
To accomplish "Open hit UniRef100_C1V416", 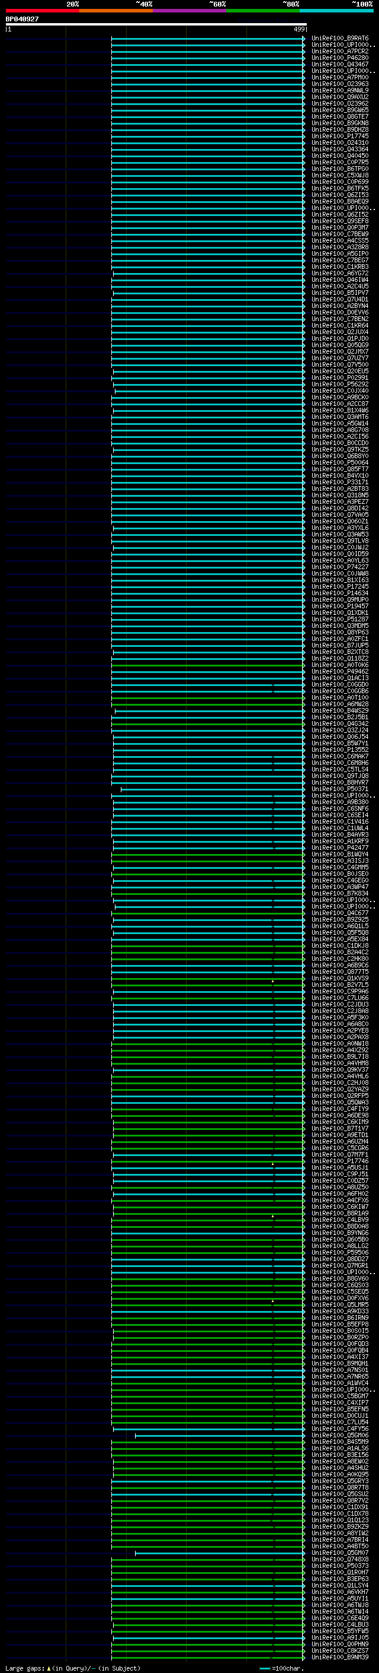I will click(339, 821).
